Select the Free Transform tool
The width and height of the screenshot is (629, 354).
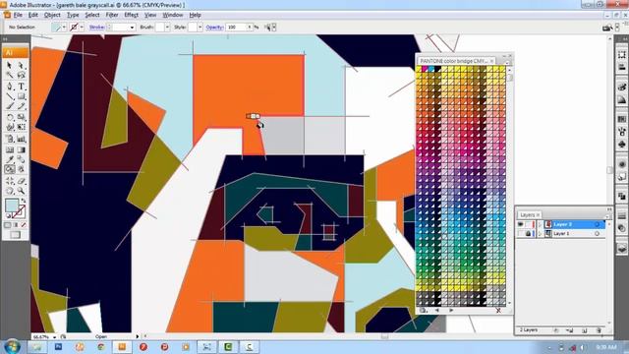point(21,127)
